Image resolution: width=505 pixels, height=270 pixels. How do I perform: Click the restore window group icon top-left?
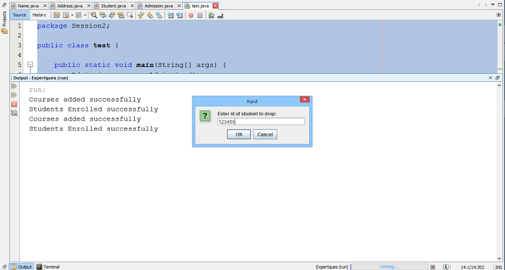(x=4, y=5)
